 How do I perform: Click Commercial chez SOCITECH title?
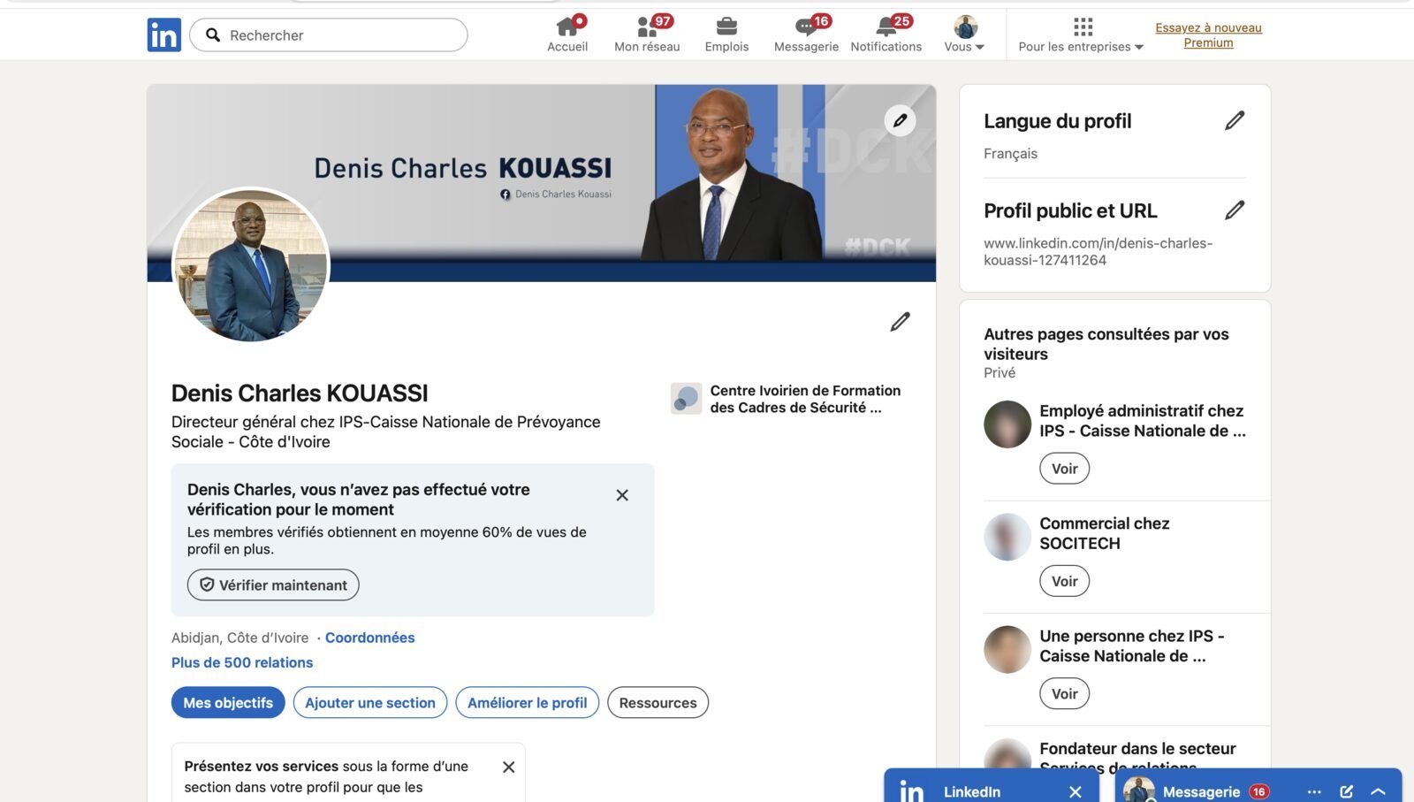pyautogui.click(x=1105, y=533)
